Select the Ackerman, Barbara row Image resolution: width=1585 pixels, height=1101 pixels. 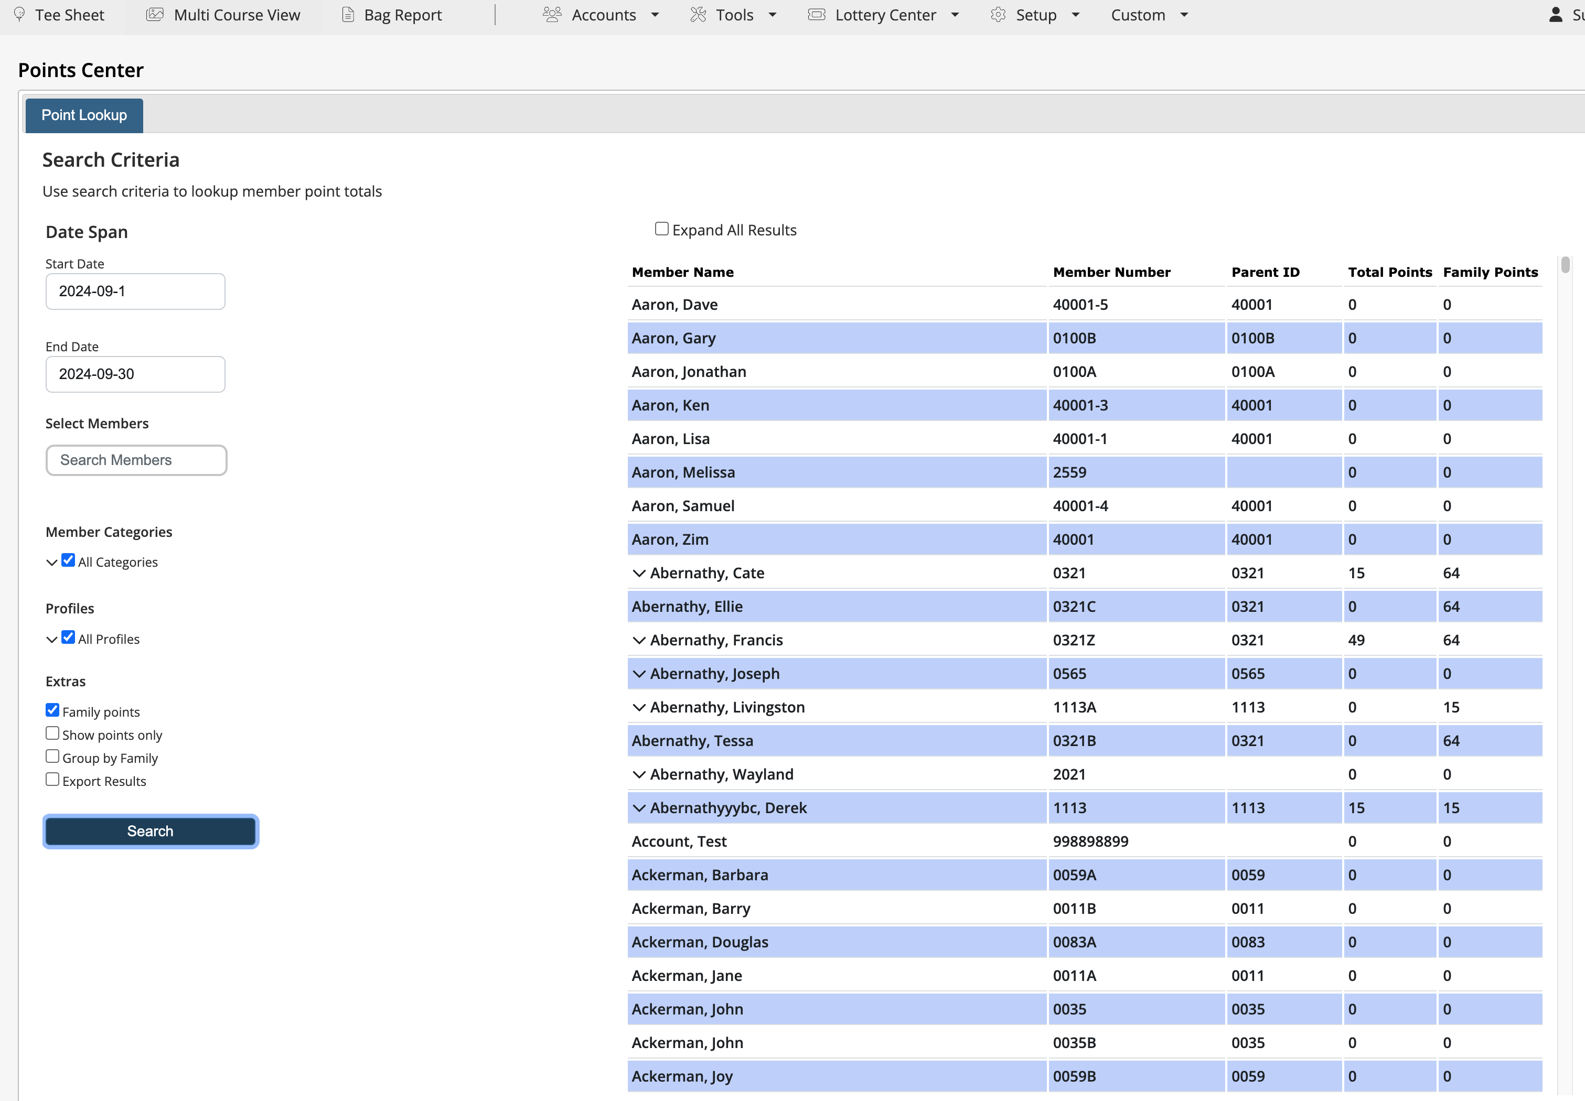1085,876
